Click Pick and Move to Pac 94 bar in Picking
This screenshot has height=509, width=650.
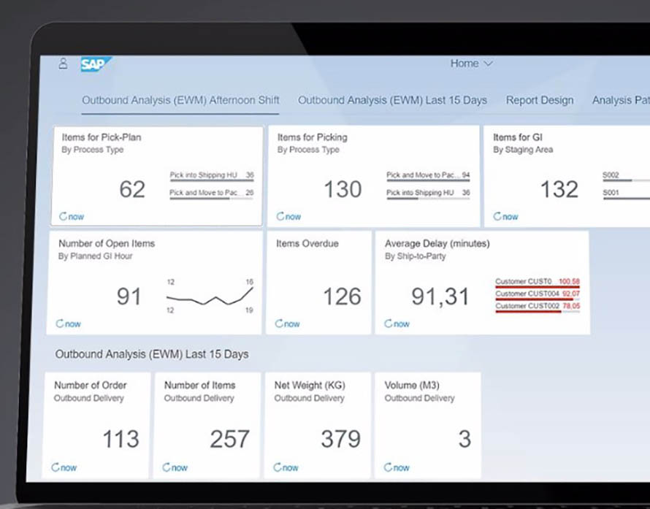428,176
